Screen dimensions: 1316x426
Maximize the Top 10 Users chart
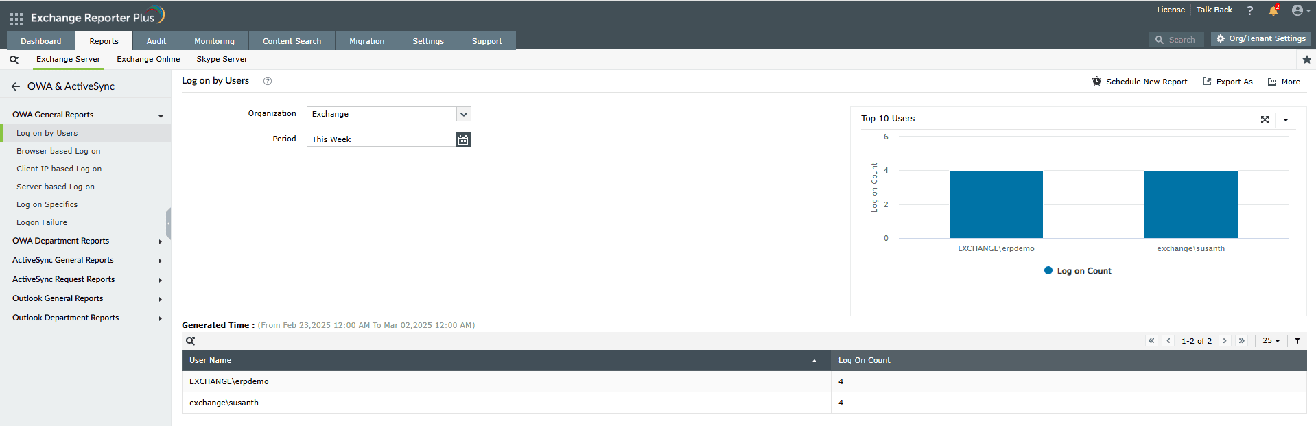[1265, 119]
